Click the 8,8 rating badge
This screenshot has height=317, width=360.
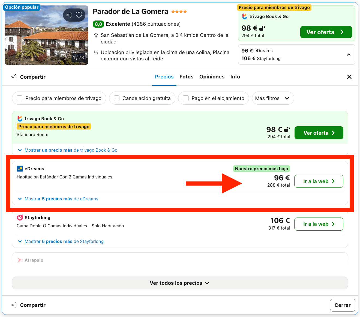(x=98, y=24)
